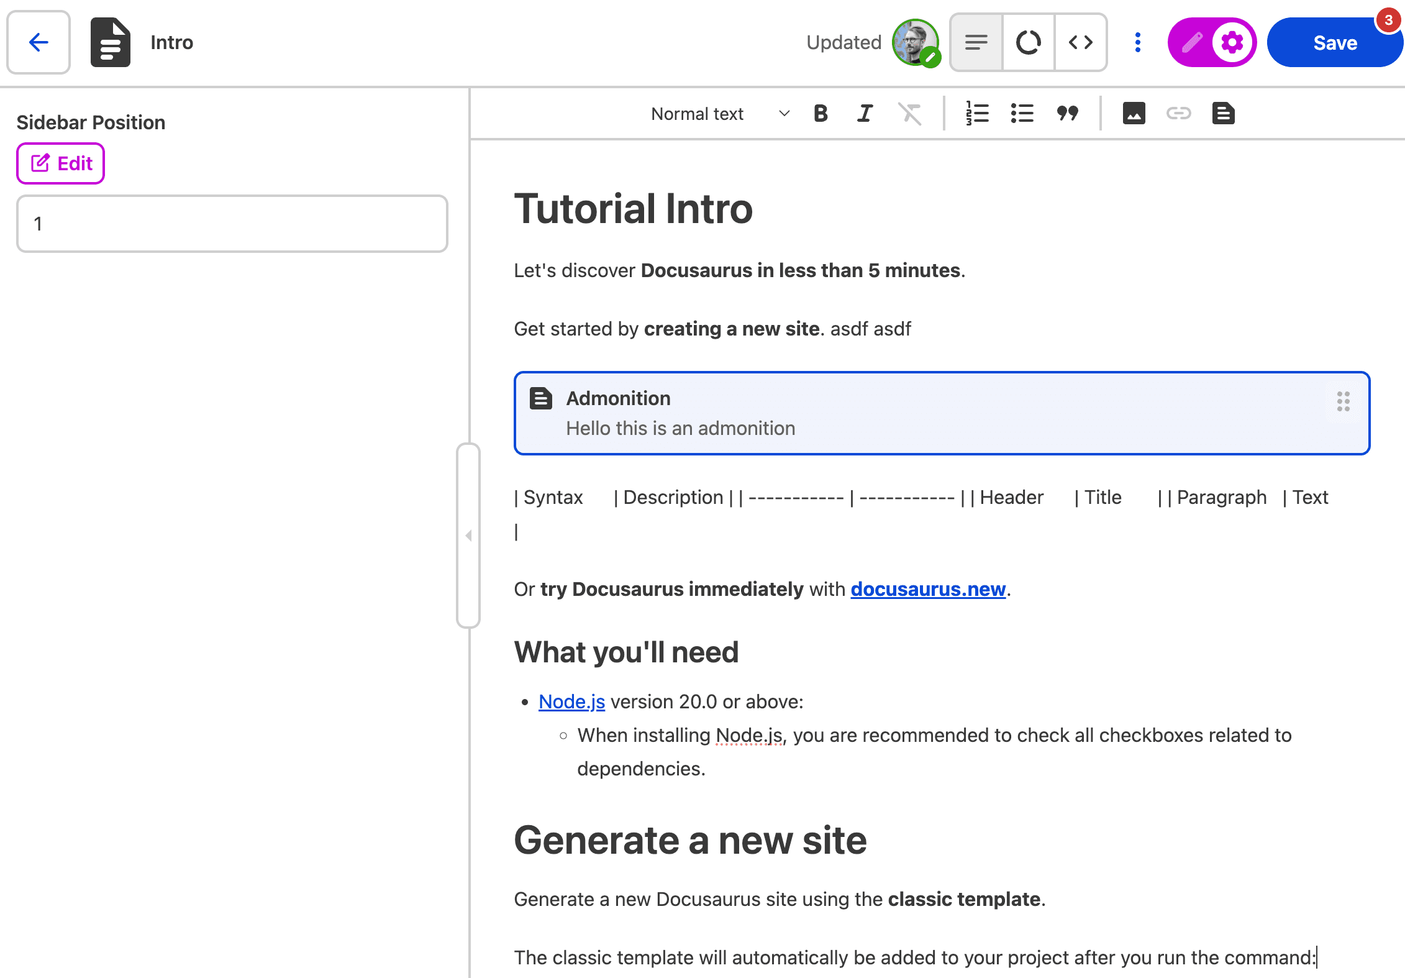Viewport: 1405px width, 978px height.
Task: Click the notification badge showing 3
Action: 1389,20
